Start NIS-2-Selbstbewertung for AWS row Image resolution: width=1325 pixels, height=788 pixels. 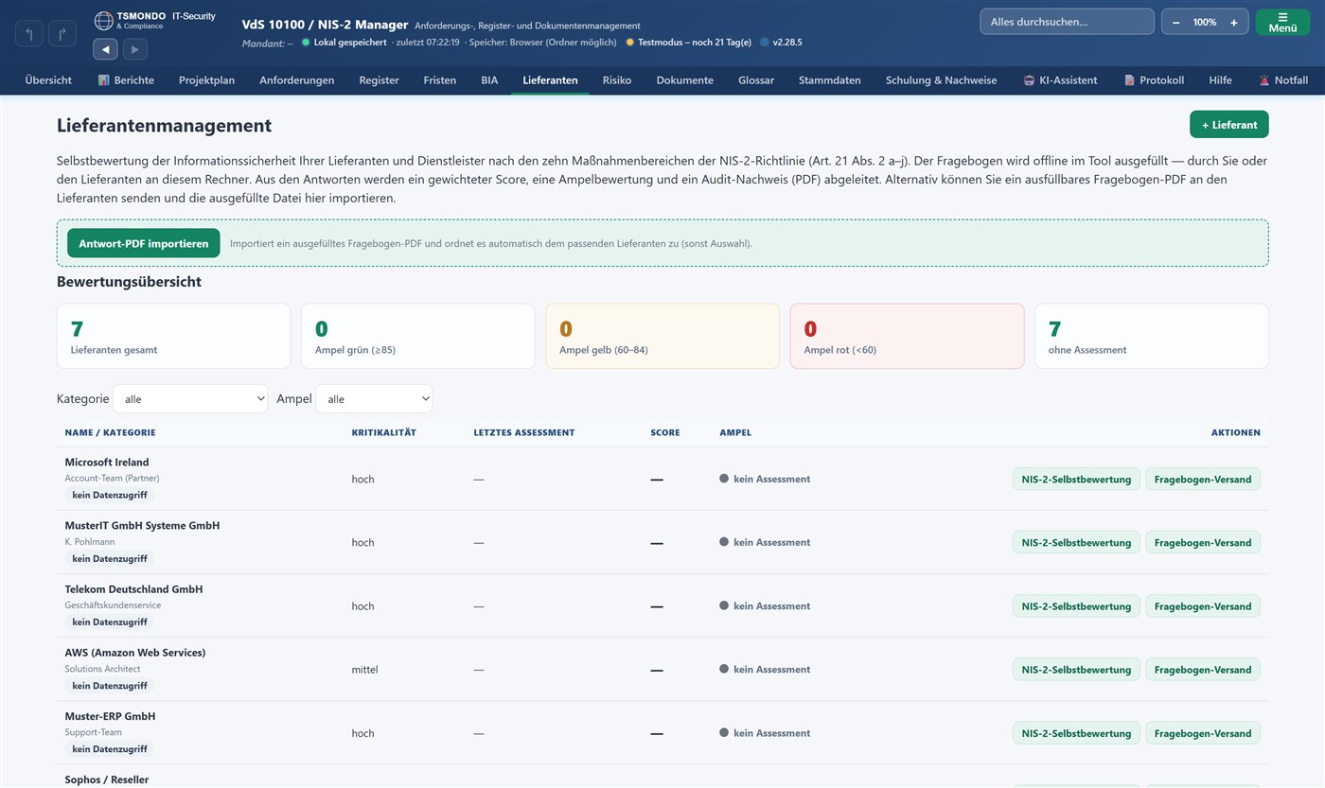tap(1076, 669)
